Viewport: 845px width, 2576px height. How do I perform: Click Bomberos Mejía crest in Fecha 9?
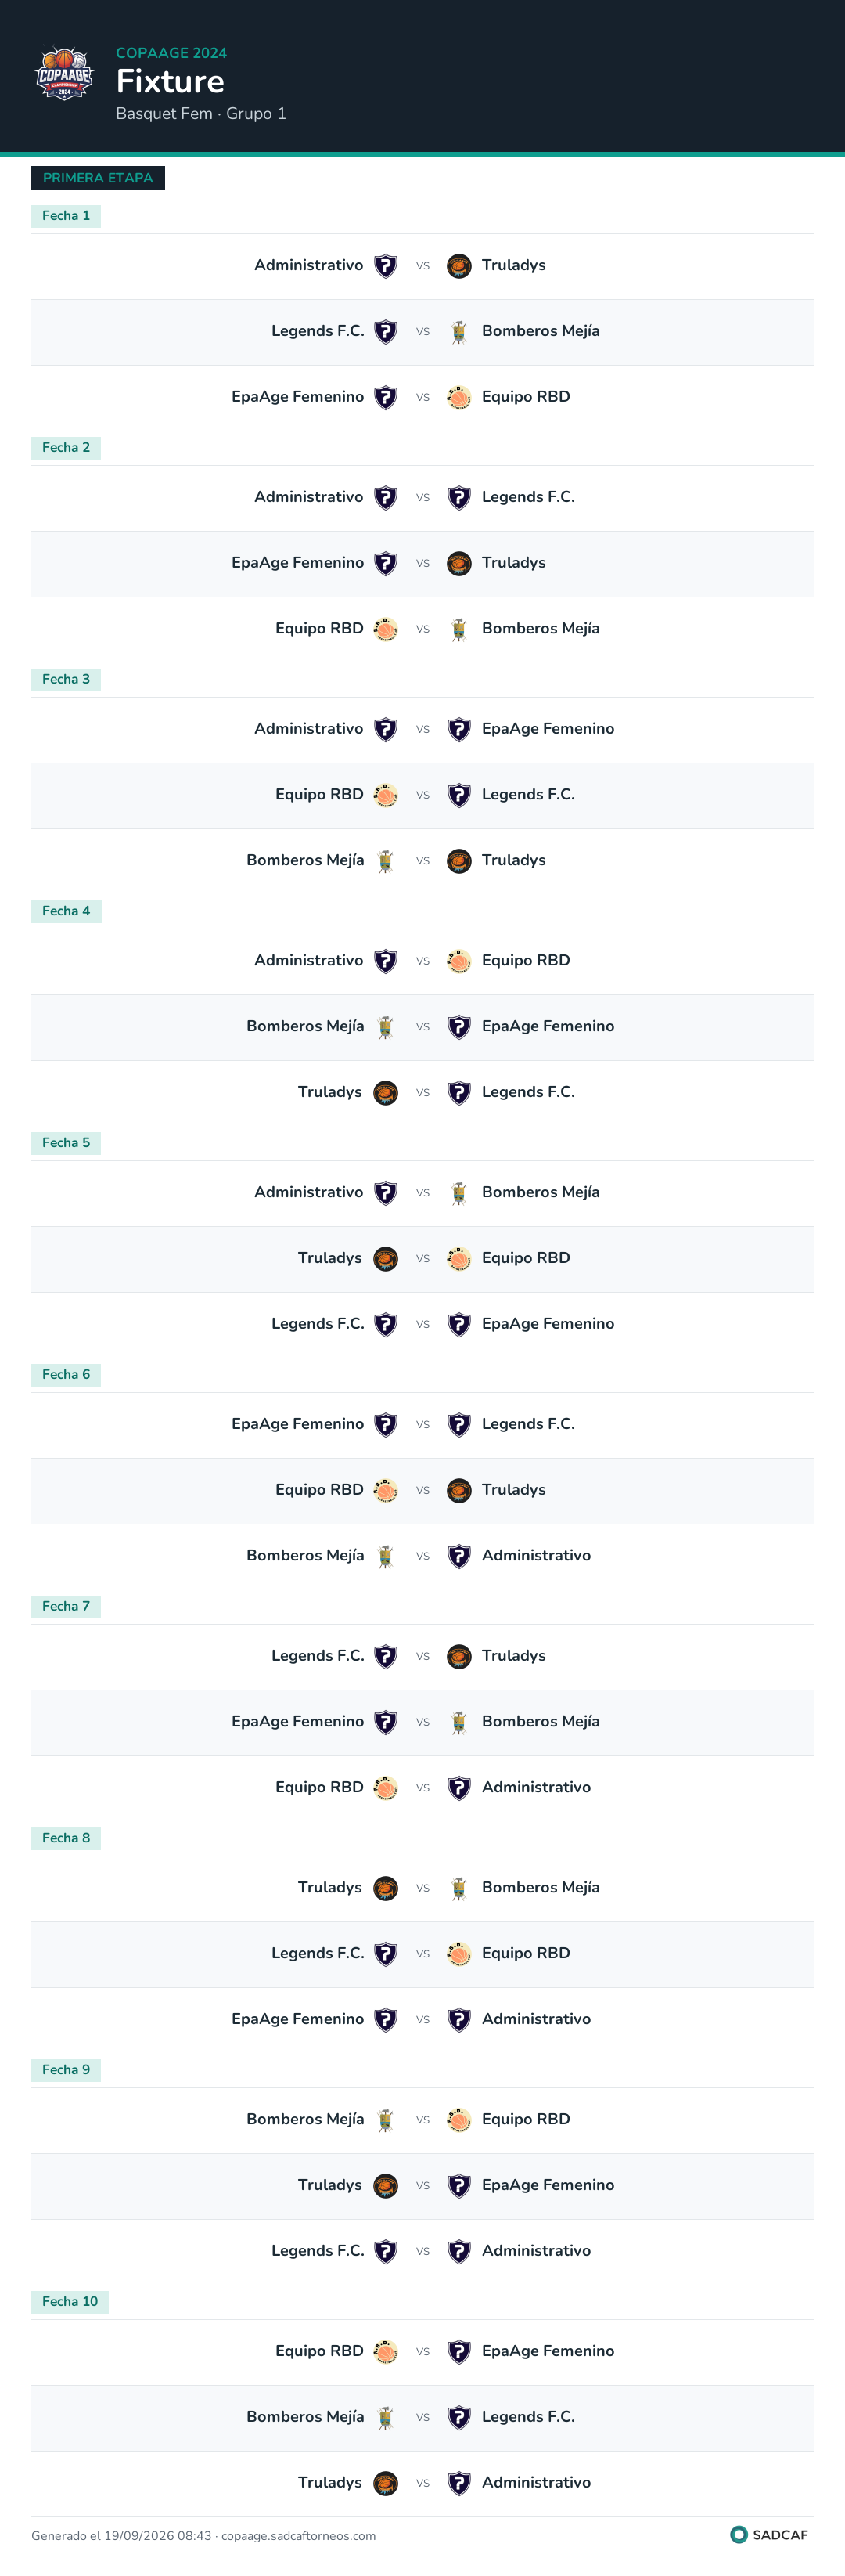click(386, 2119)
